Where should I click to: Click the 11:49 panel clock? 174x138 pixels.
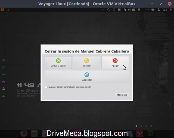(x=146, y=10)
